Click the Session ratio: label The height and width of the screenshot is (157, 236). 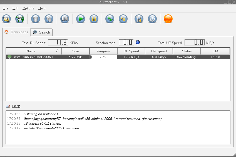pyautogui.click(x=106, y=43)
